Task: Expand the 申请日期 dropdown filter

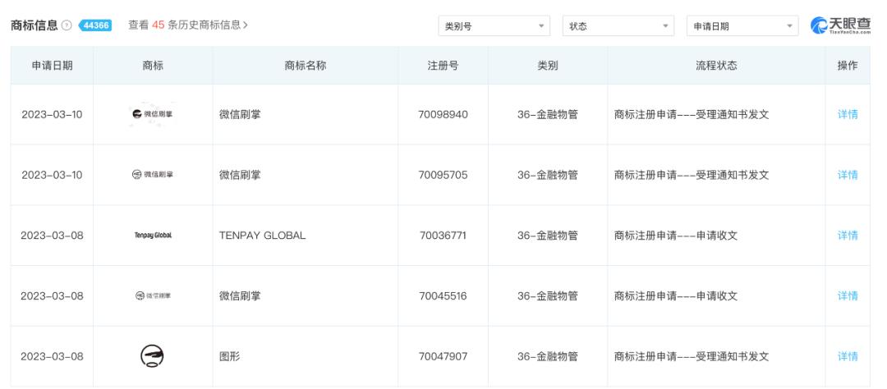Action: (742, 26)
